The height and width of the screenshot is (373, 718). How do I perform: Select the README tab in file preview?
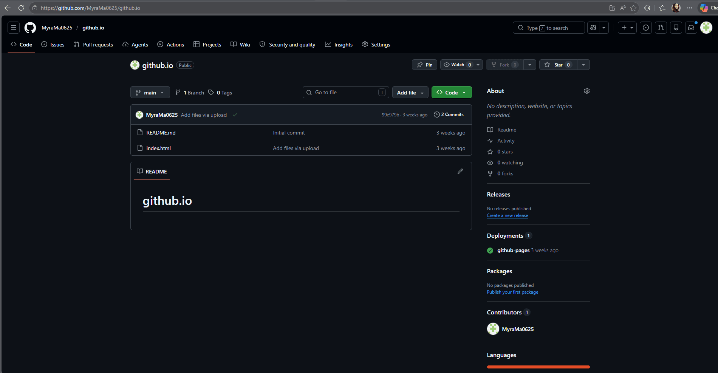[152, 171]
